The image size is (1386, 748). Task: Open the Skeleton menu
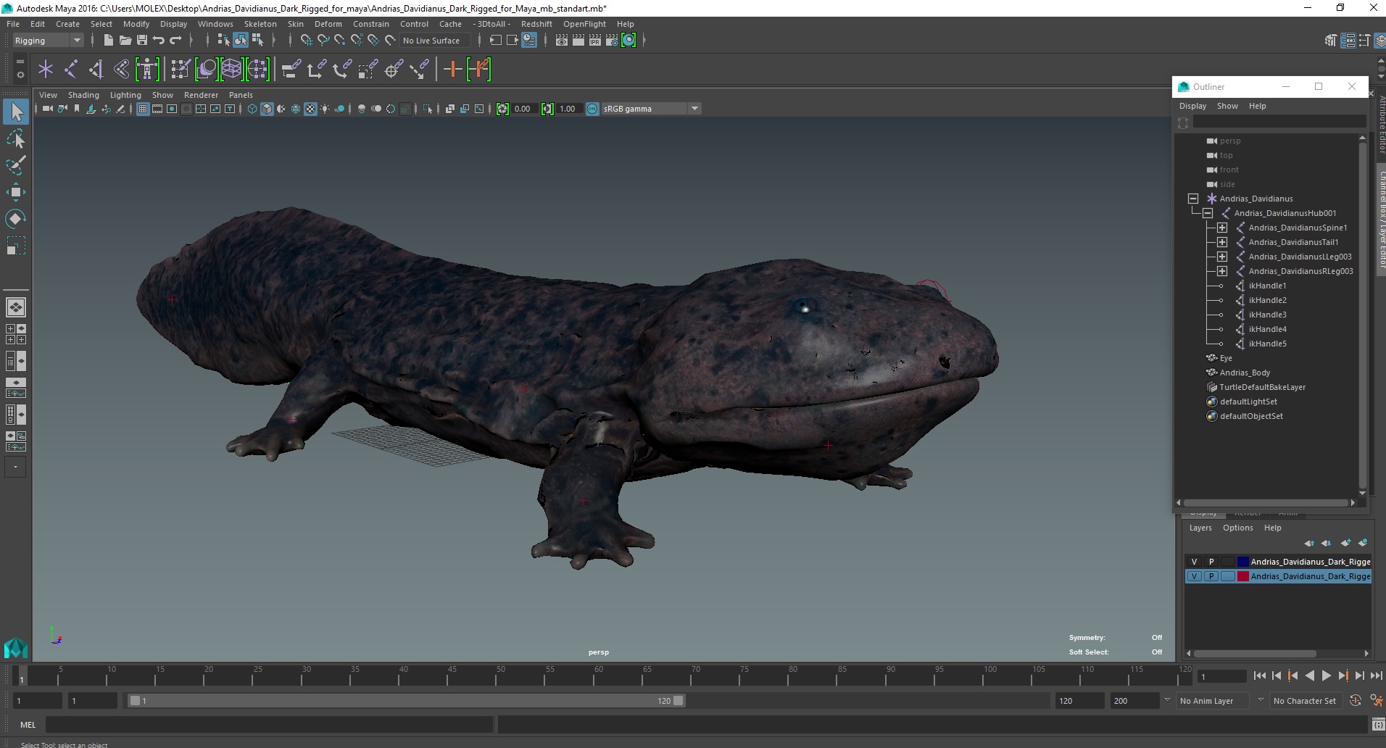coord(260,24)
